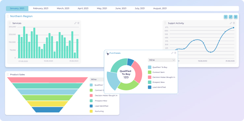The height and width of the screenshot is (121, 244).
Task: Click Lead Identified swatch in Product Sales legend
Action: tap(91, 106)
